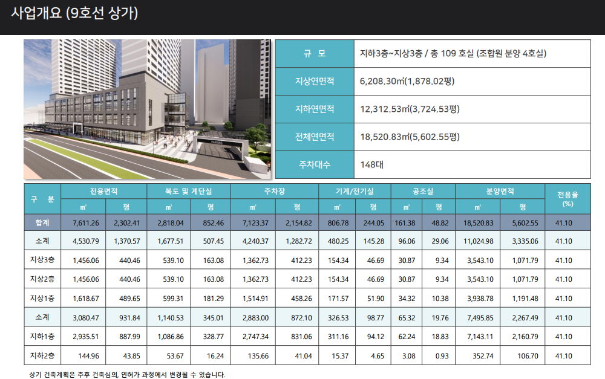Image resolution: width=605 pixels, height=379 pixels.
Task: Click the '지하1층' row label
Action: click(42, 336)
